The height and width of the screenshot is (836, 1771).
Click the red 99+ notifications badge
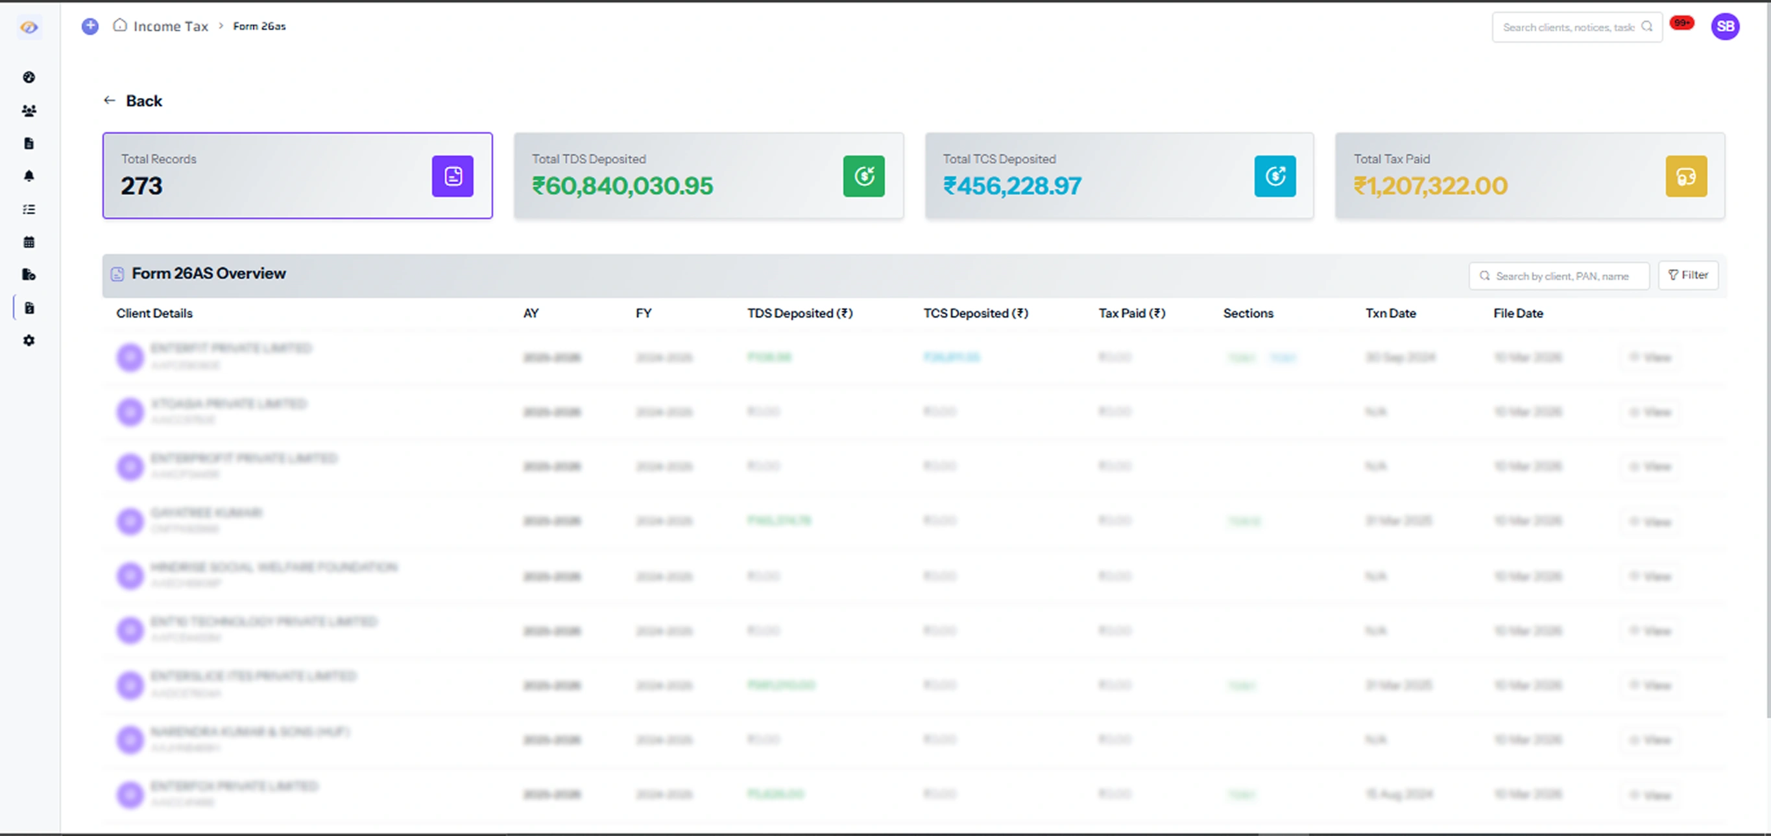point(1681,23)
